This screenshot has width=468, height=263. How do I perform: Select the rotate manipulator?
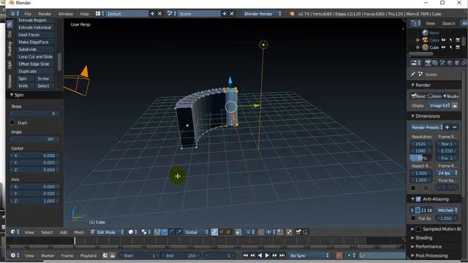pos(172,232)
